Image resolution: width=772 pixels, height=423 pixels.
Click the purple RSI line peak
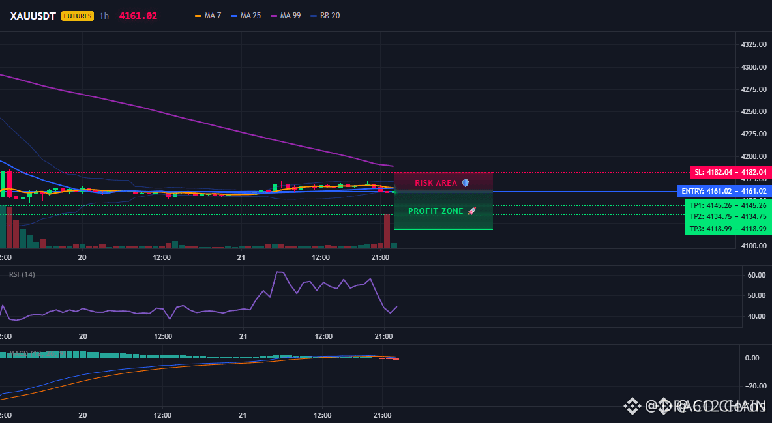280,272
